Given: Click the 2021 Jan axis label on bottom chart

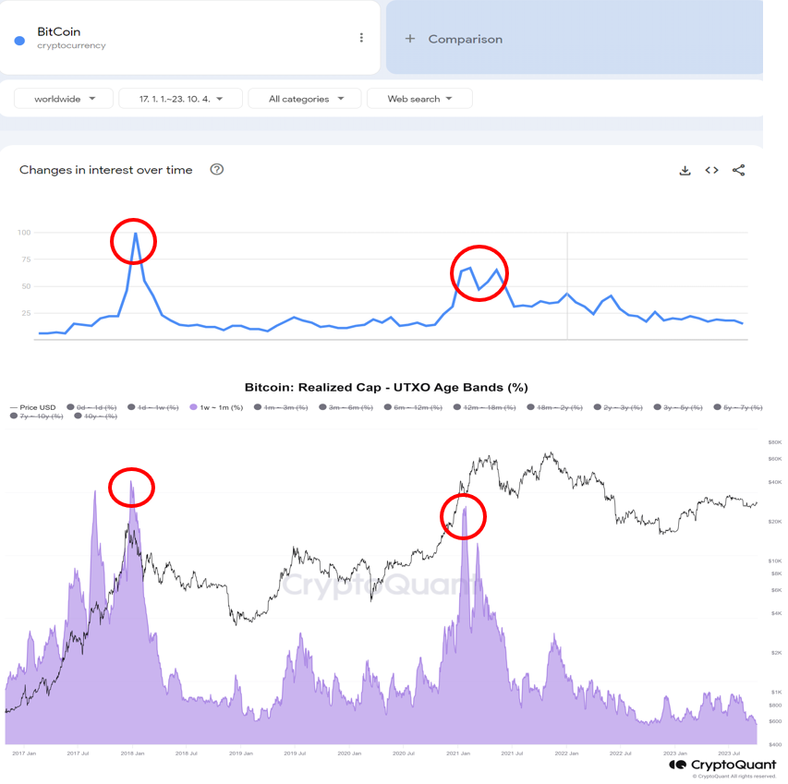Looking at the screenshot, I should (459, 752).
